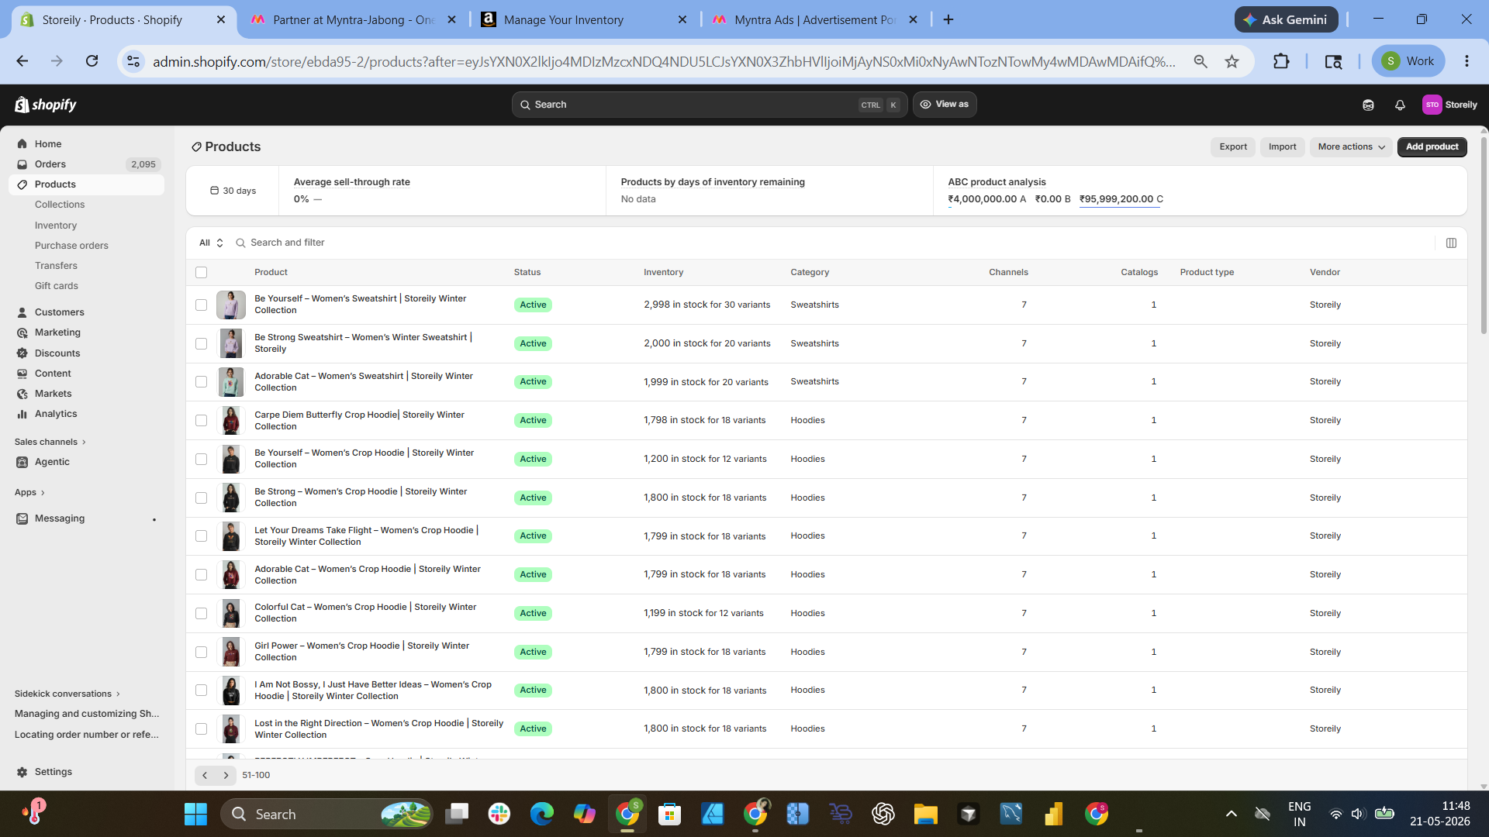This screenshot has width=1489, height=837.
Task: Show hidden system tray icons
Action: click(x=1231, y=815)
